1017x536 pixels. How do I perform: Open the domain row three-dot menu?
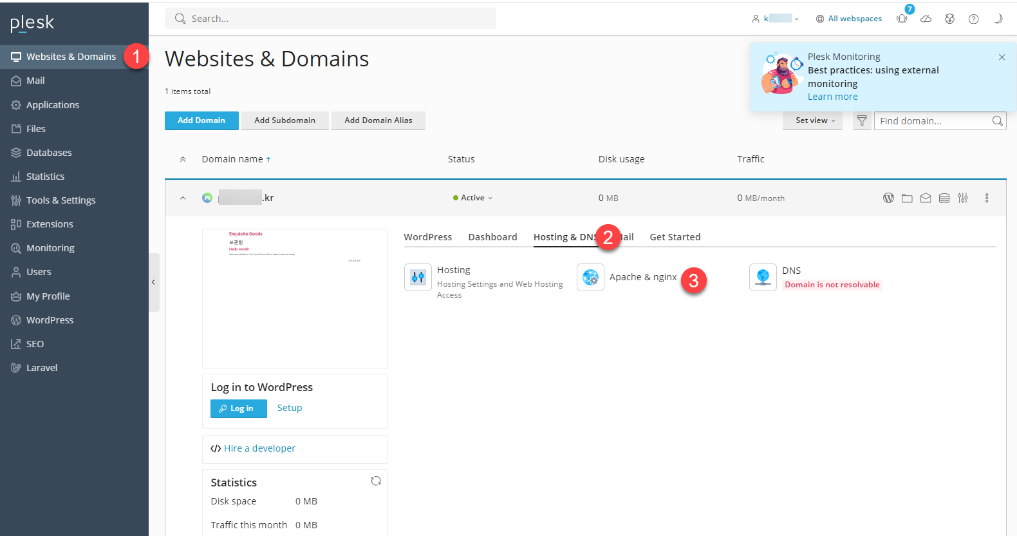click(x=987, y=198)
